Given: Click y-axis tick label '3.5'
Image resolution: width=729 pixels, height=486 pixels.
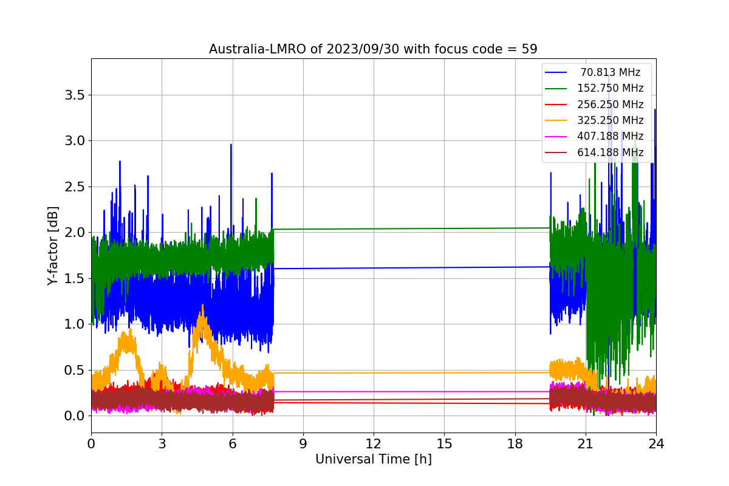Looking at the screenshot, I should pyautogui.click(x=74, y=95).
